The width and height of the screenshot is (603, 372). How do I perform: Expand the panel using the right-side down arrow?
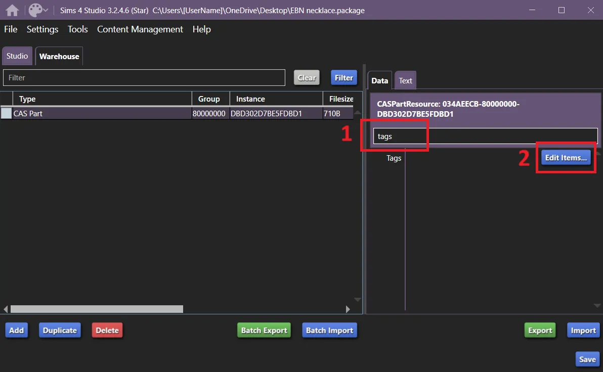pyautogui.click(x=597, y=305)
